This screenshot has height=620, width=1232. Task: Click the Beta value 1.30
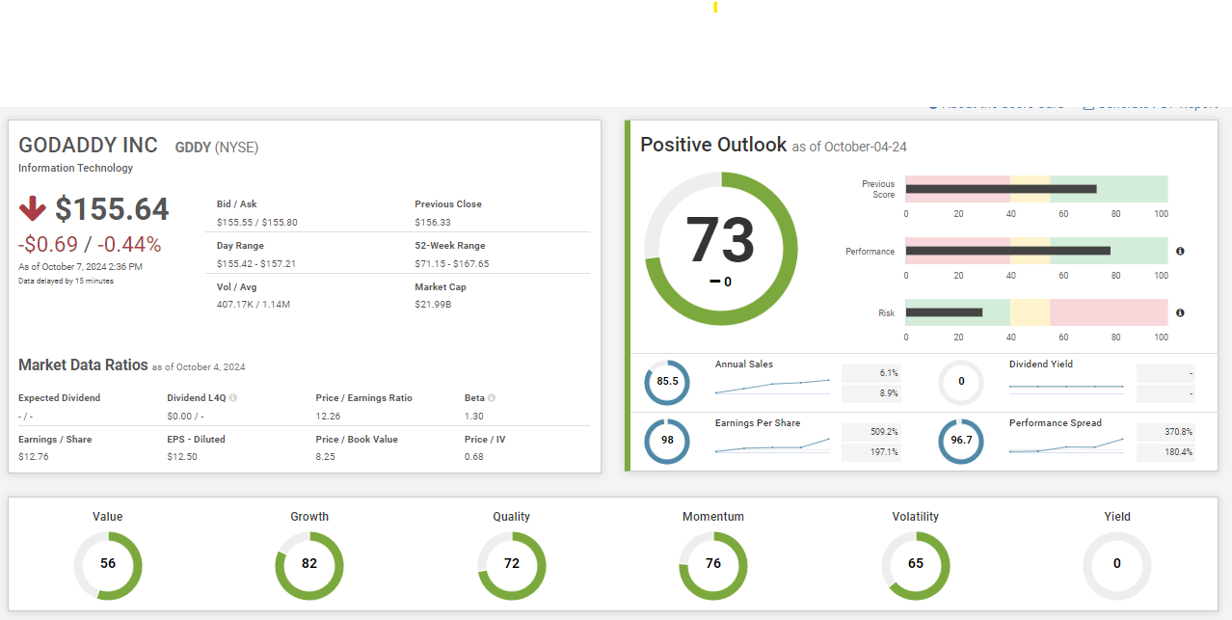474,416
